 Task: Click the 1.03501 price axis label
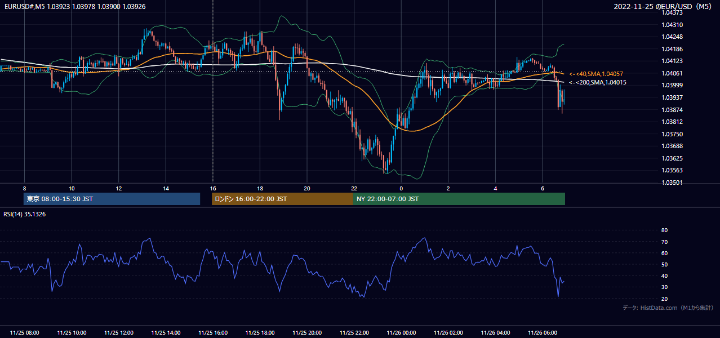pyautogui.click(x=672, y=183)
